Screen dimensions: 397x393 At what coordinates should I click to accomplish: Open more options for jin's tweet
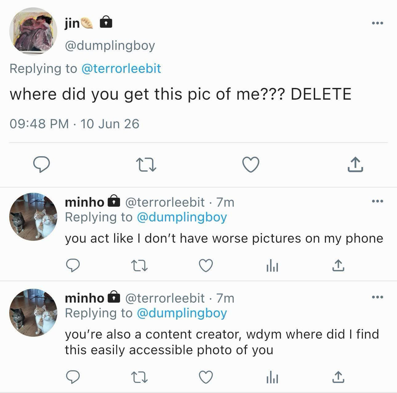pos(377,23)
